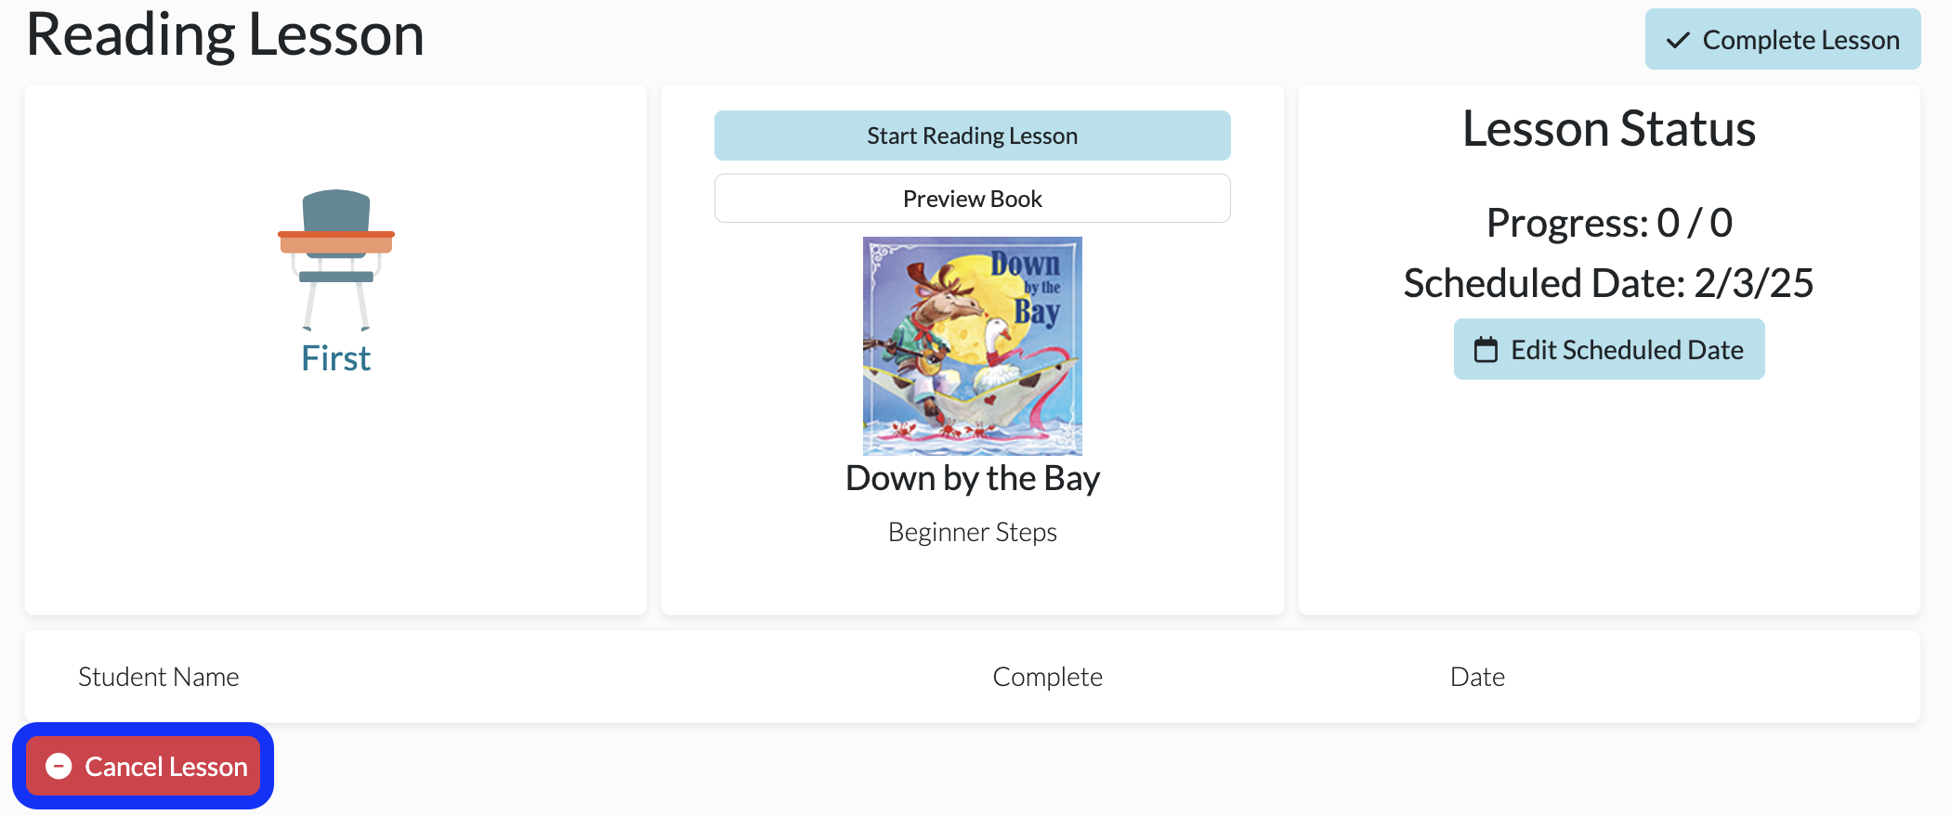Image resolution: width=1951 pixels, height=815 pixels.
Task: Click the Scheduled Date 2/3/25 text
Action: pos(1609,283)
